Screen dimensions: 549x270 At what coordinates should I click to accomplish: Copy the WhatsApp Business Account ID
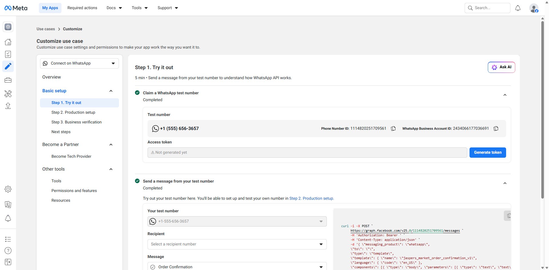[x=496, y=129]
